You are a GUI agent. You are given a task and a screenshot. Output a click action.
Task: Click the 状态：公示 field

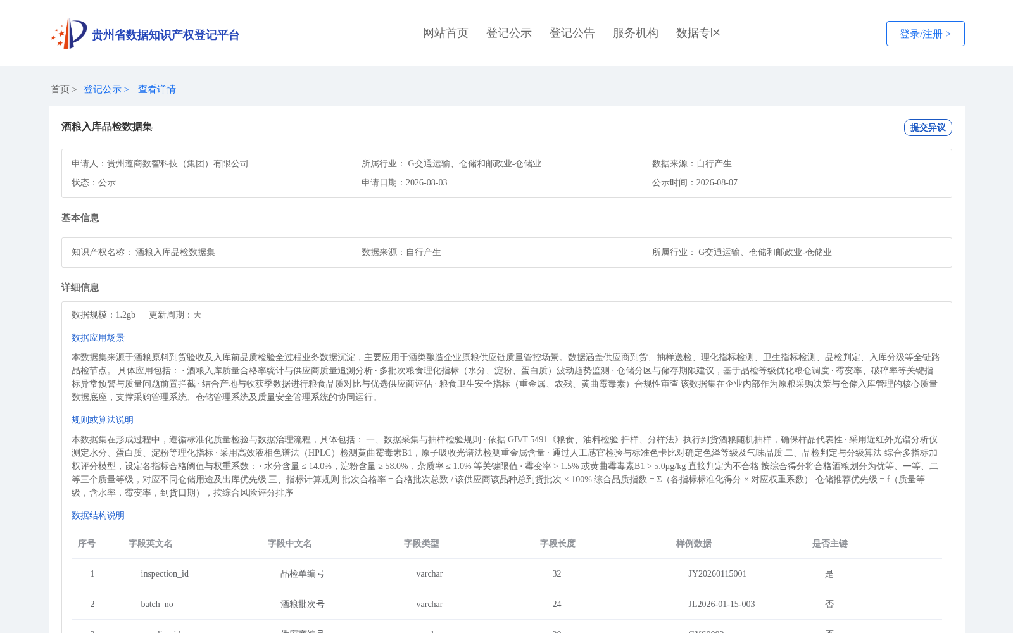click(x=94, y=182)
